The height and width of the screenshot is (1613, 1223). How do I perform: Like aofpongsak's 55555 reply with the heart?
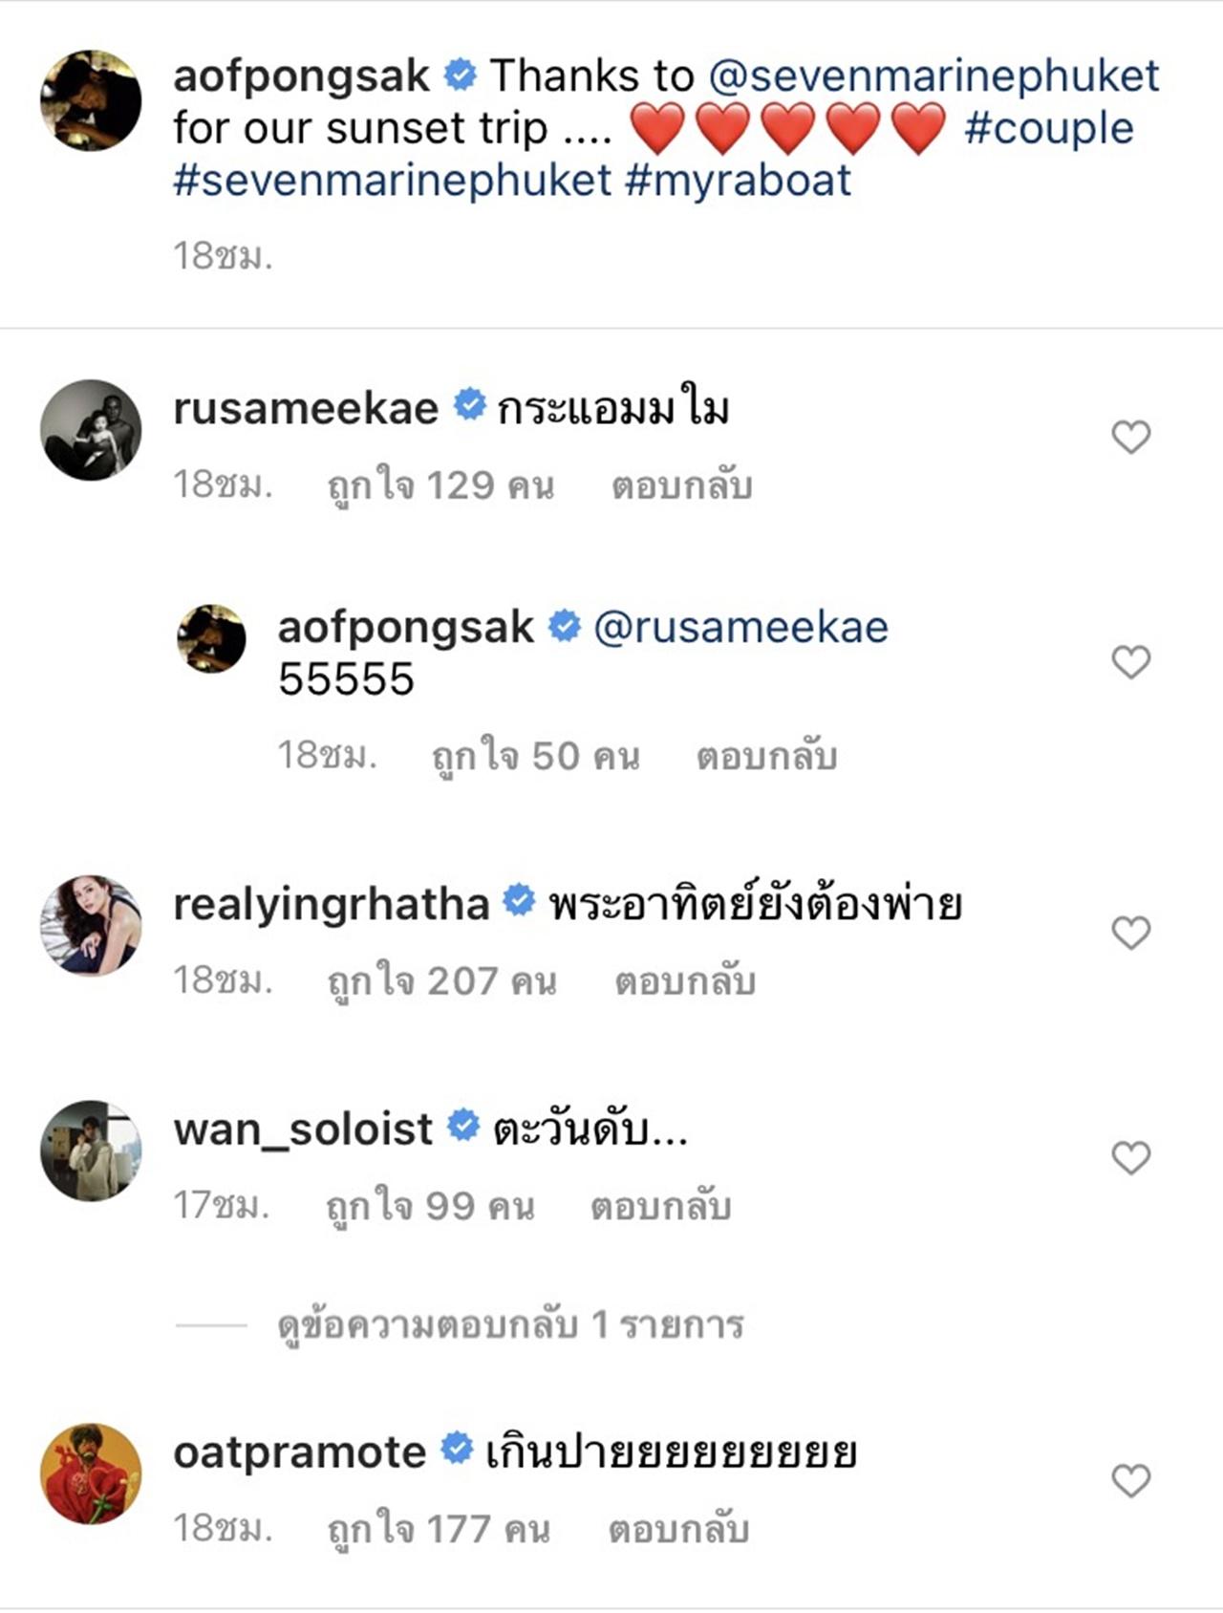coord(1130,661)
